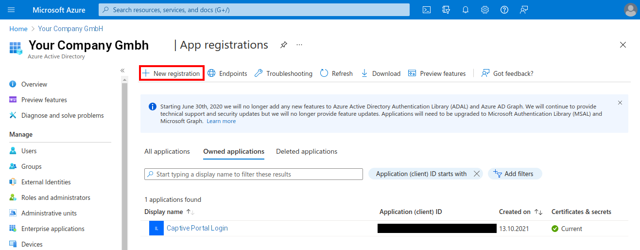Click Add filters

515,174
